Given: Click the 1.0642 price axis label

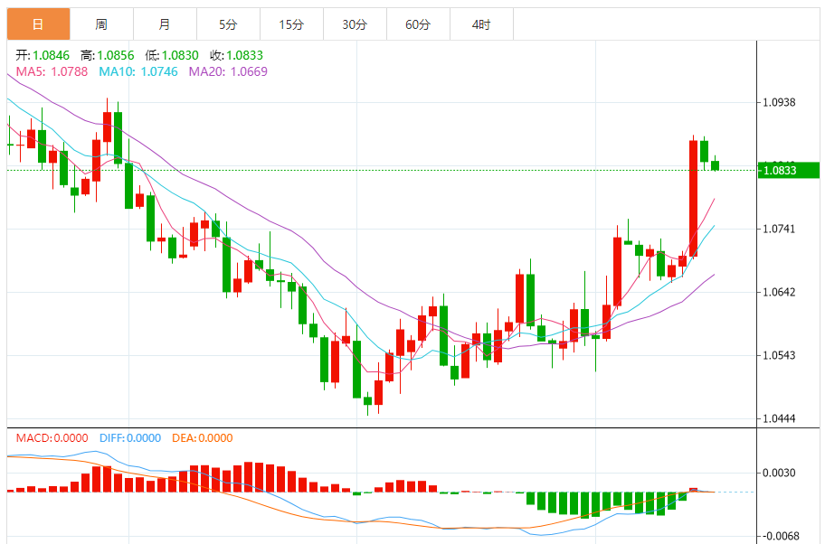Looking at the screenshot, I should (779, 292).
